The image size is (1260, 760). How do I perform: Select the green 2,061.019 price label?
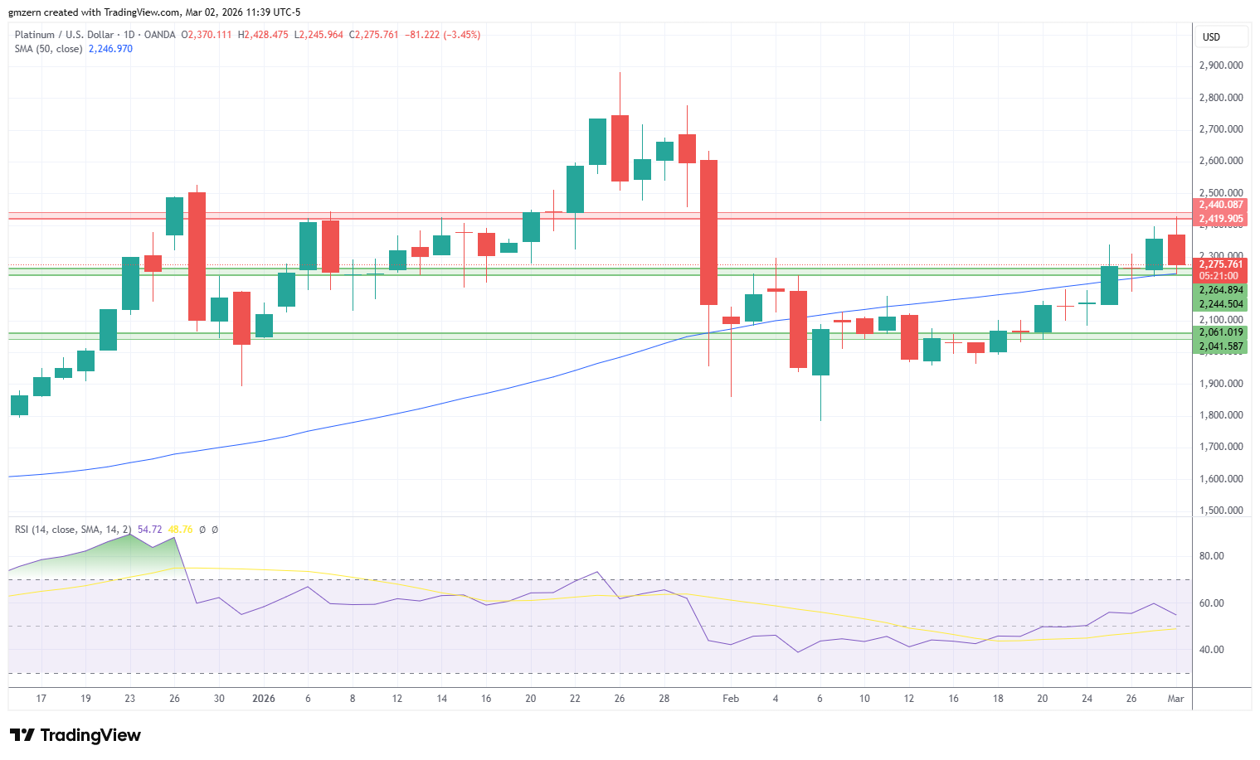pos(1221,332)
